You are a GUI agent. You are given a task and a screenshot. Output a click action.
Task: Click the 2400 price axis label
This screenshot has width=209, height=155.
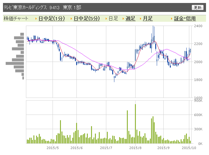pos(198,26)
